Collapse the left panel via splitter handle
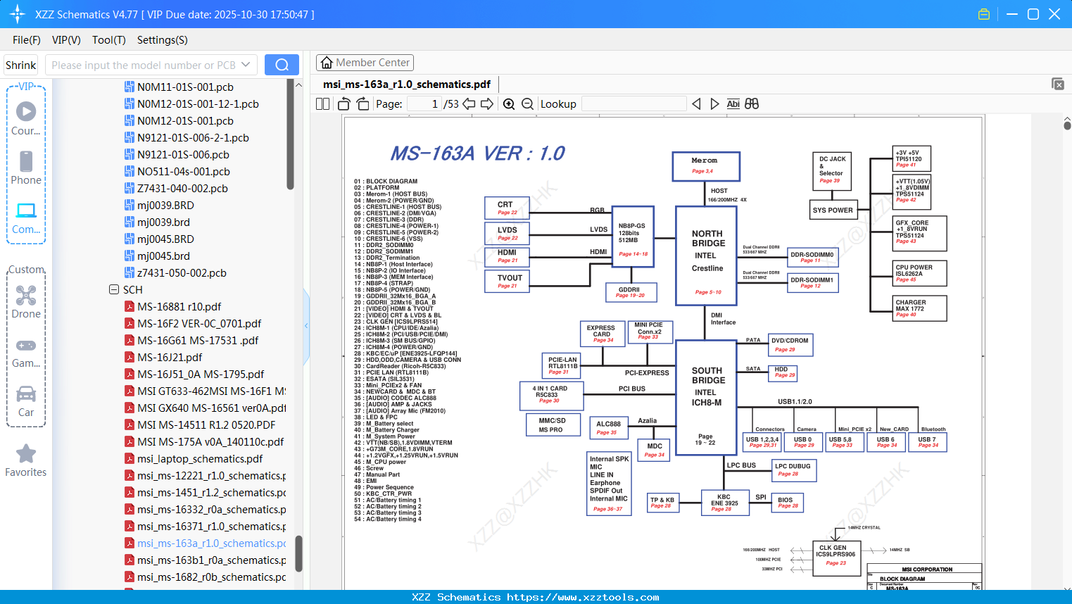The width and height of the screenshot is (1072, 604). pos(306,325)
